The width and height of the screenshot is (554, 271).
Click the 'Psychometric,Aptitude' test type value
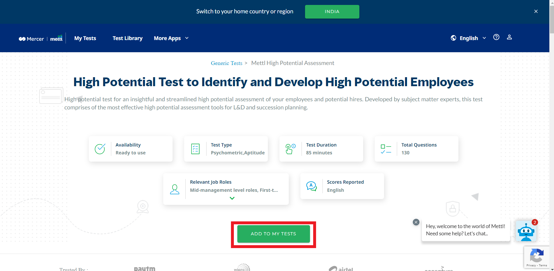238,153
